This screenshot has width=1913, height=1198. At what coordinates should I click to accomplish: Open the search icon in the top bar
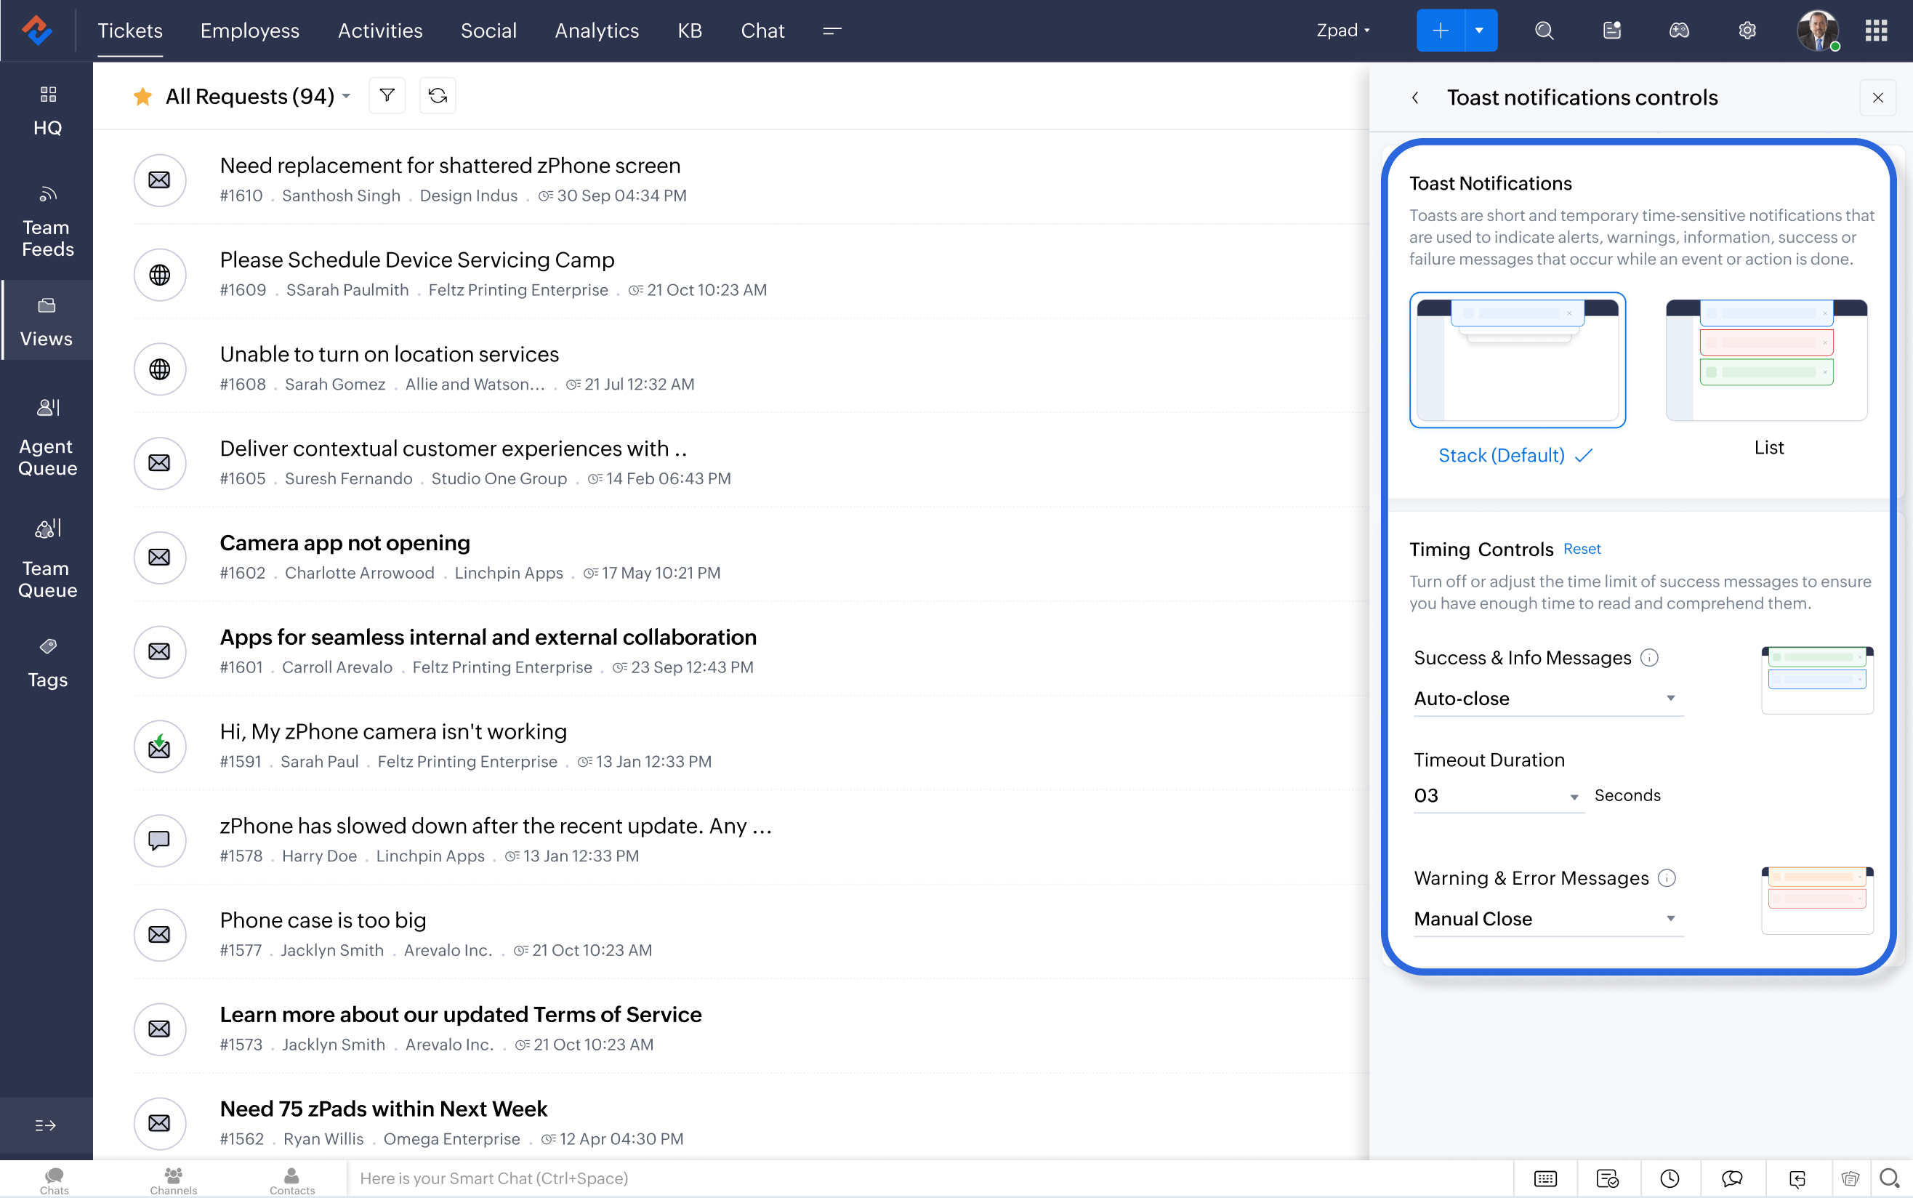[1544, 31]
